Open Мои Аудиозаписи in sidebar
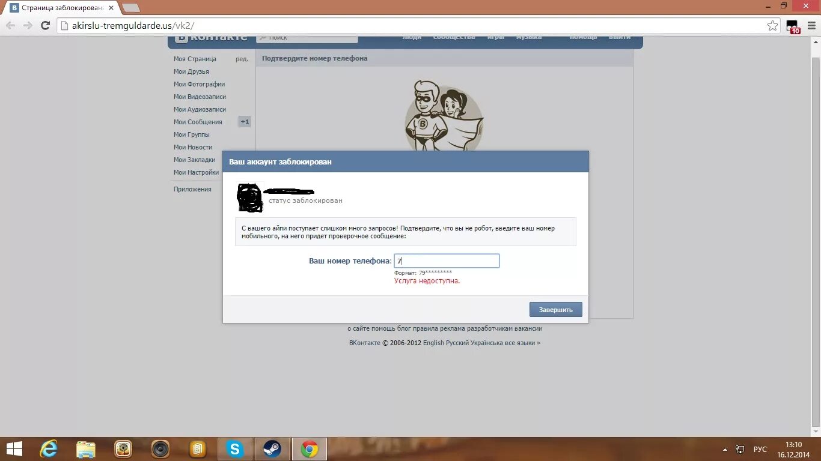The width and height of the screenshot is (821, 461). (200, 109)
